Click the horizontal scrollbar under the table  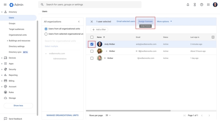pos(128,111)
